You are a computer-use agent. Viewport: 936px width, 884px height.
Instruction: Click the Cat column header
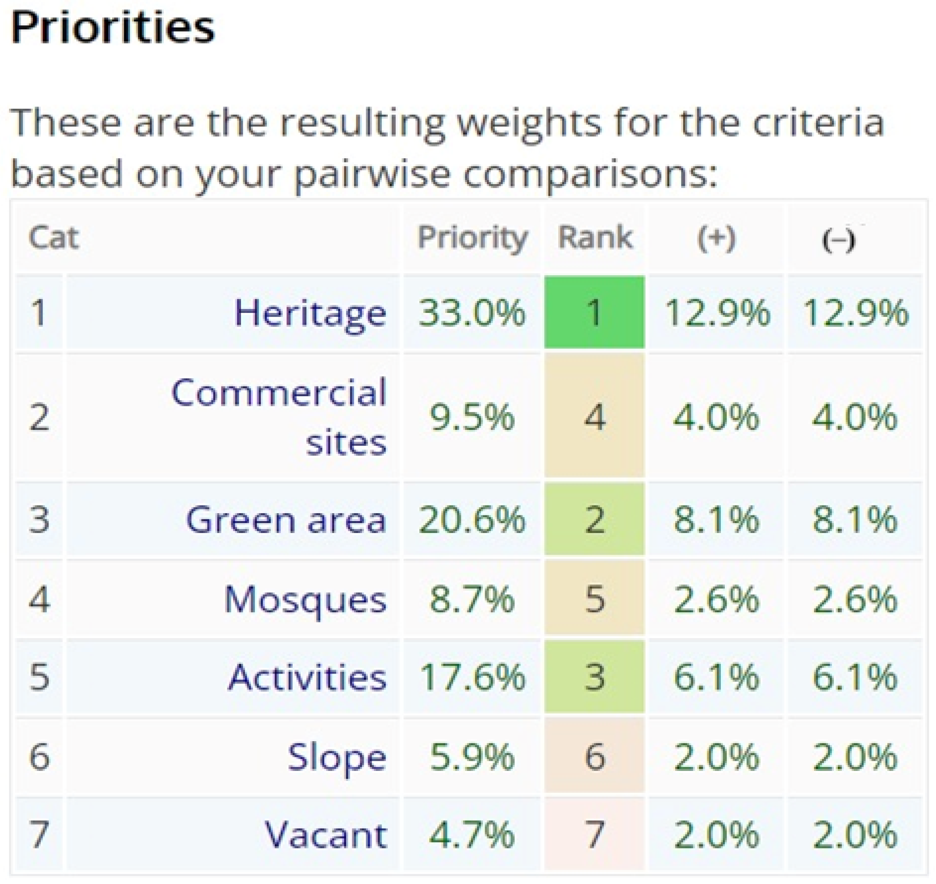tap(53, 237)
